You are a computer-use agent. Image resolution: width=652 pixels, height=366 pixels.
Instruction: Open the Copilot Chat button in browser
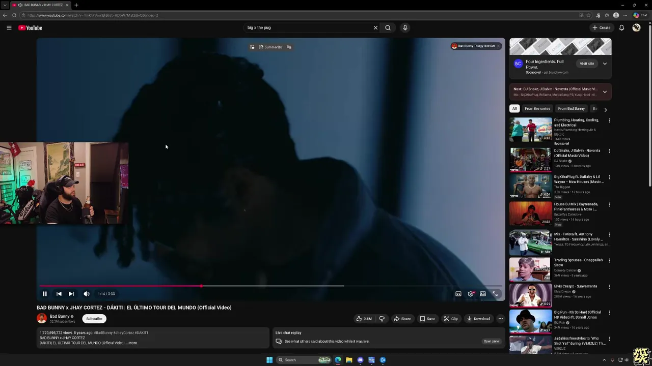pos(640,15)
